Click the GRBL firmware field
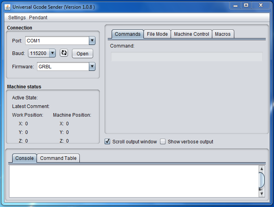274x207 pixels. tap(63, 66)
